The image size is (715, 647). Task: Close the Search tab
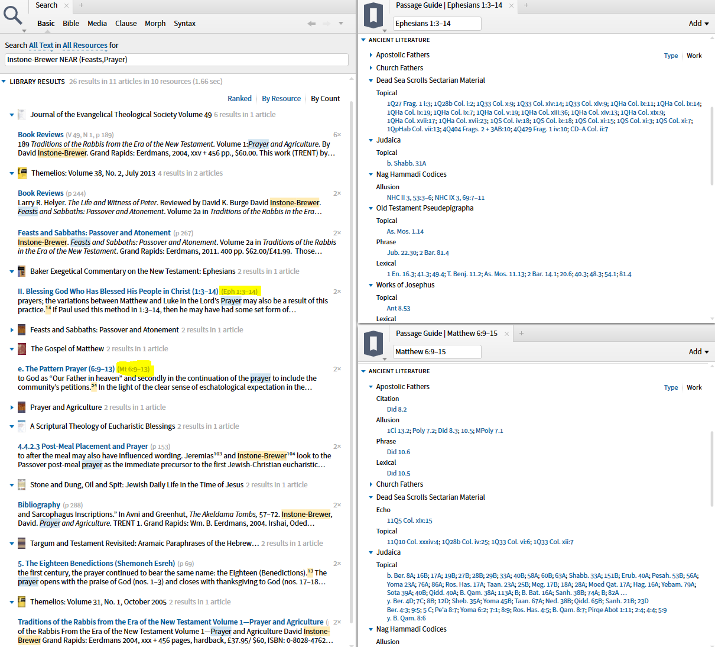click(x=67, y=5)
